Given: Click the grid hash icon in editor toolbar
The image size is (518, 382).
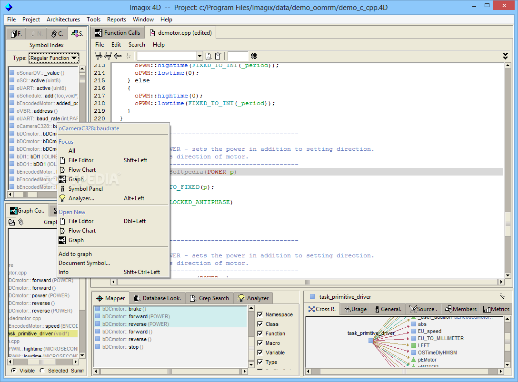Looking at the screenshot, I should click(x=254, y=56).
